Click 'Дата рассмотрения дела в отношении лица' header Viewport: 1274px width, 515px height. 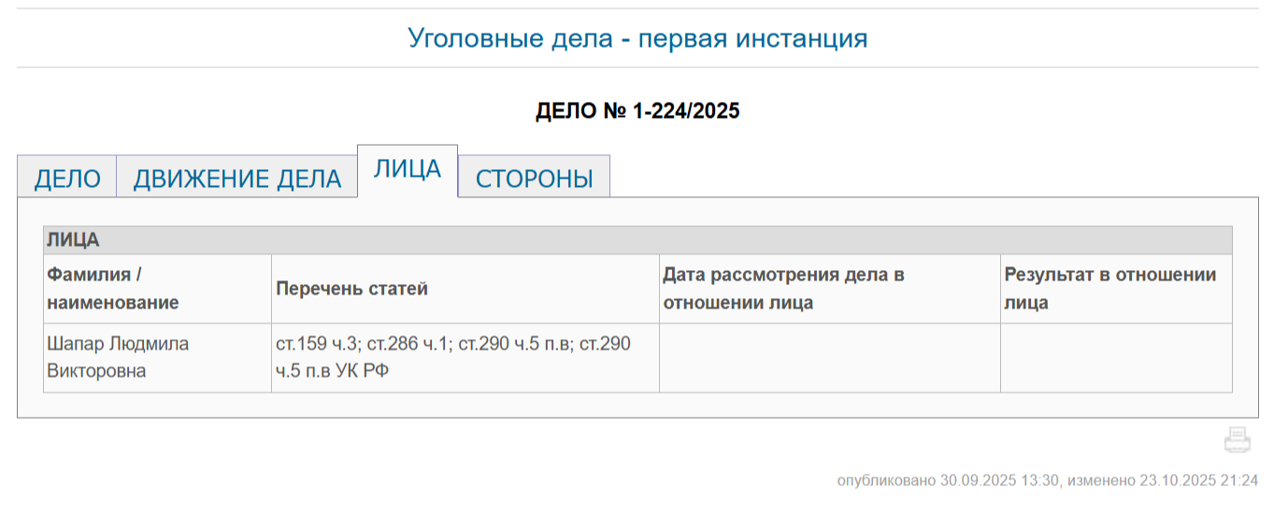tap(783, 289)
